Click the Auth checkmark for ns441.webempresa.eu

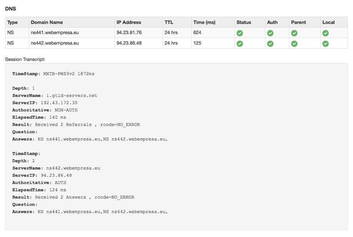[x=270, y=33]
